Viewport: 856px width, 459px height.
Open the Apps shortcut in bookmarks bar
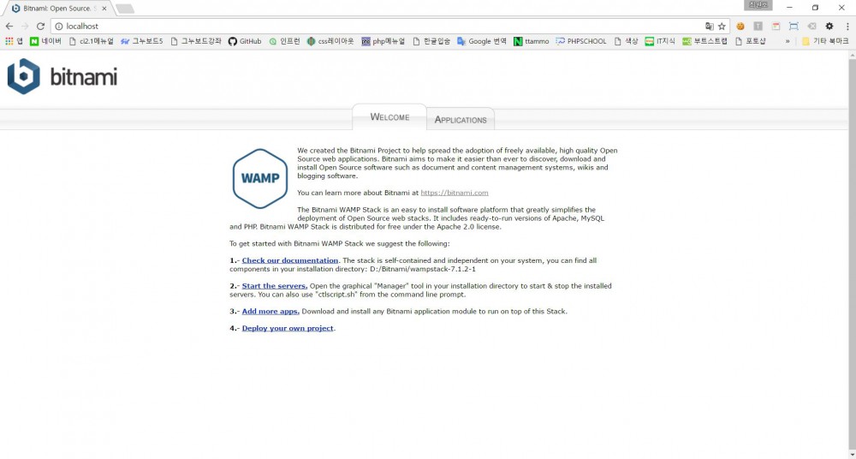point(14,41)
